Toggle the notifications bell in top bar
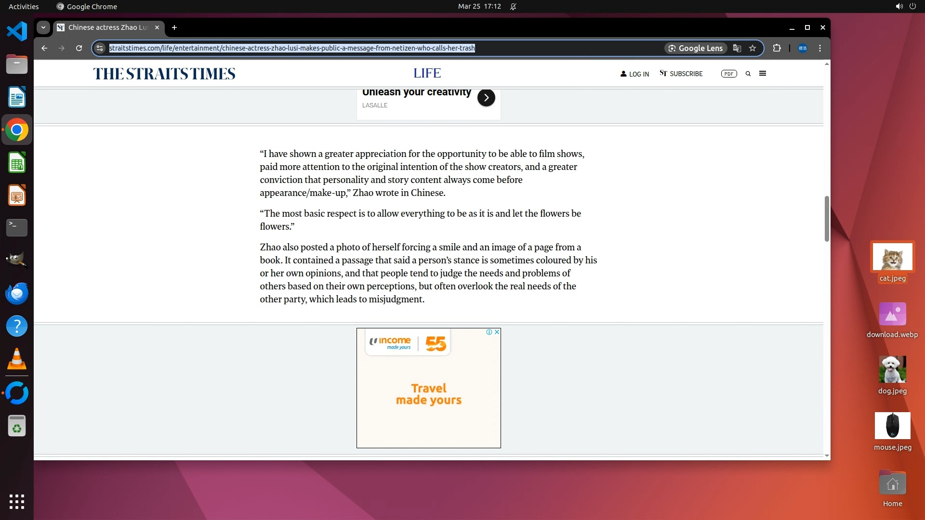 click(513, 7)
